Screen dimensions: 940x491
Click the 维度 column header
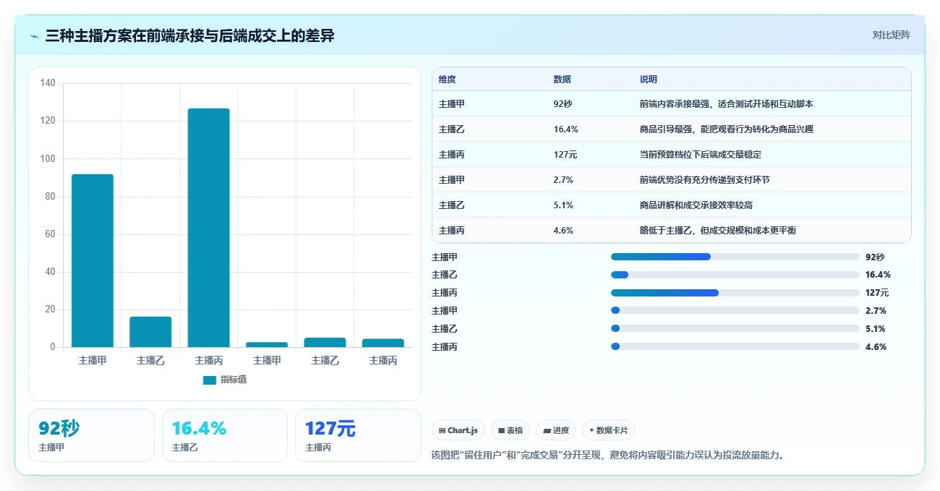click(x=447, y=80)
